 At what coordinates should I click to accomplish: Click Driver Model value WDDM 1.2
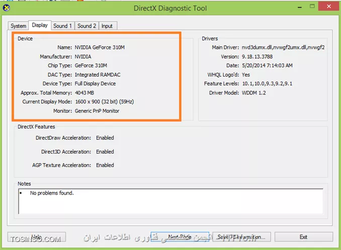(254, 93)
